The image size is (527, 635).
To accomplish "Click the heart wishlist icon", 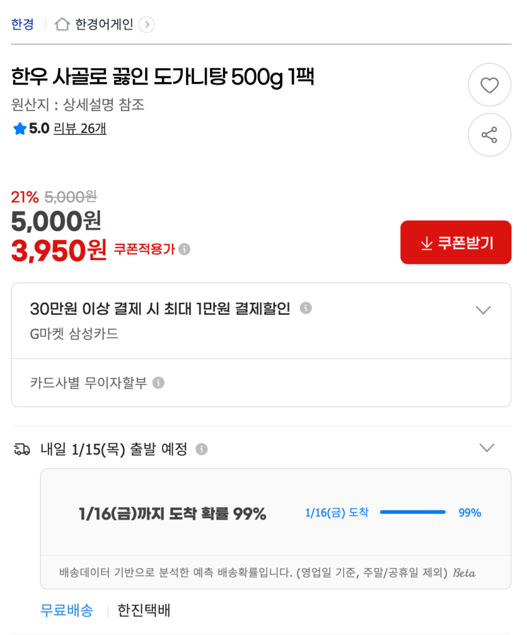I will pyautogui.click(x=489, y=85).
